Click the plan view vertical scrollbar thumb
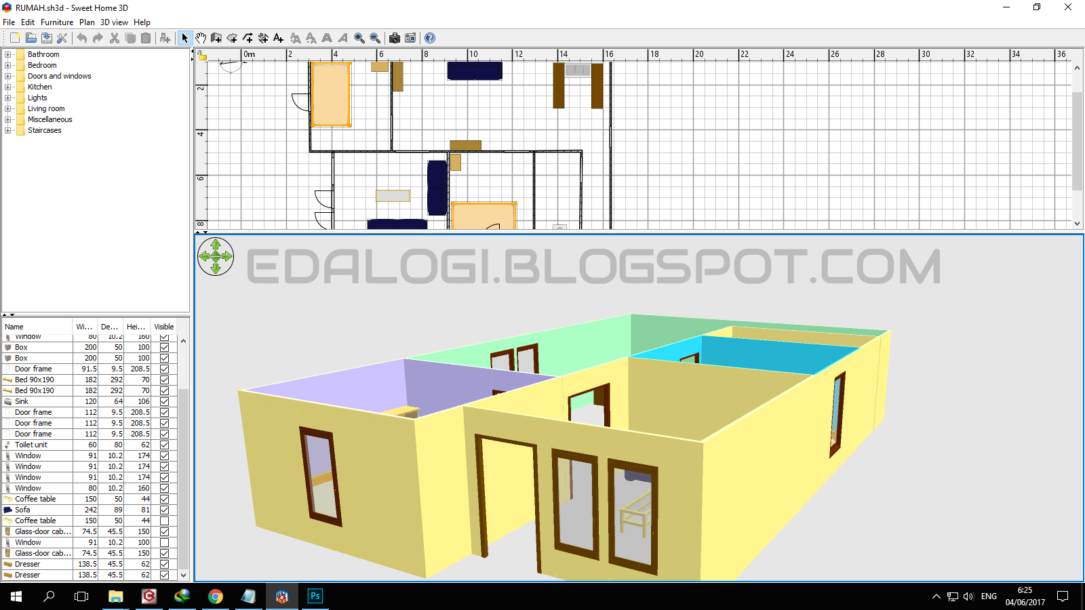The width and height of the screenshot is (1085, 610). [1077, 141]
